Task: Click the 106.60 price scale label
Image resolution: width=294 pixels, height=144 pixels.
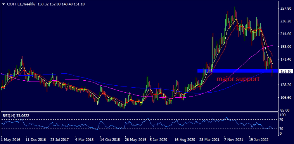Action: (285, 97)
